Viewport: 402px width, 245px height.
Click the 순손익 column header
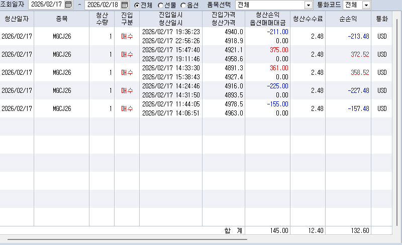click(x=348, y=19)
